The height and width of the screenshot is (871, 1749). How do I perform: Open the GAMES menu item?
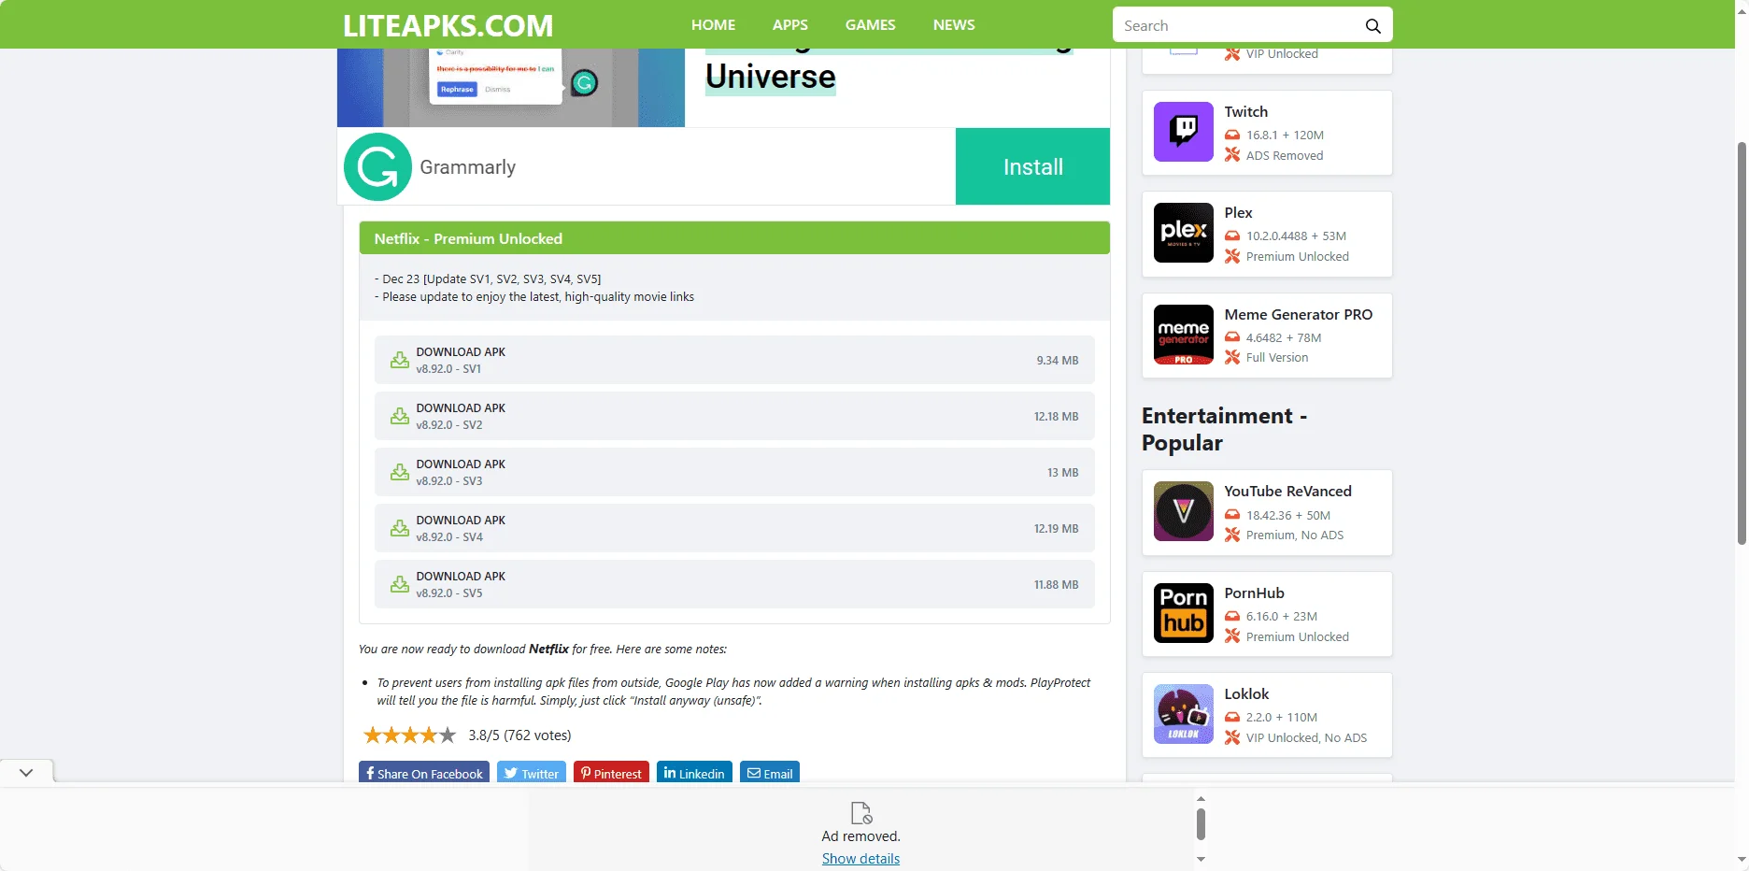(x=871, y=25)
